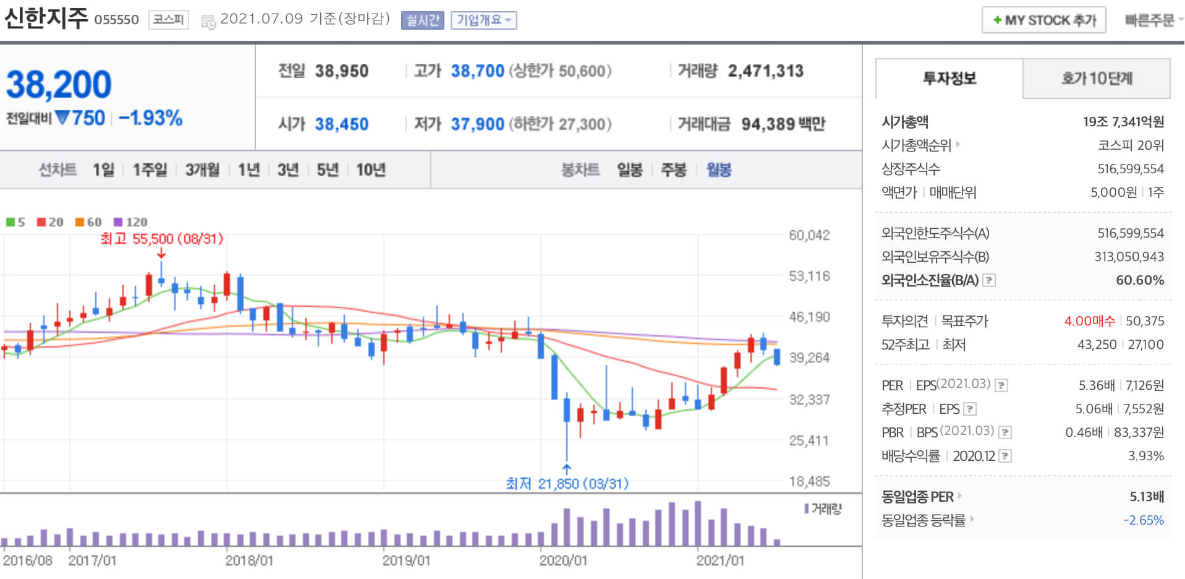Click the 2020/01 date label on chart axis
The width and height of the screenshot is (1185, 579).
tap(563, 560)
